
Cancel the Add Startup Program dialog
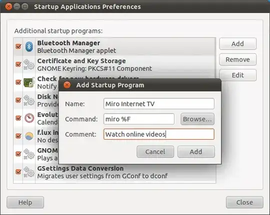(x=155, y=152)
